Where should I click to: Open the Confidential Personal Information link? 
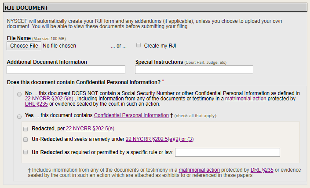point(131,115)
